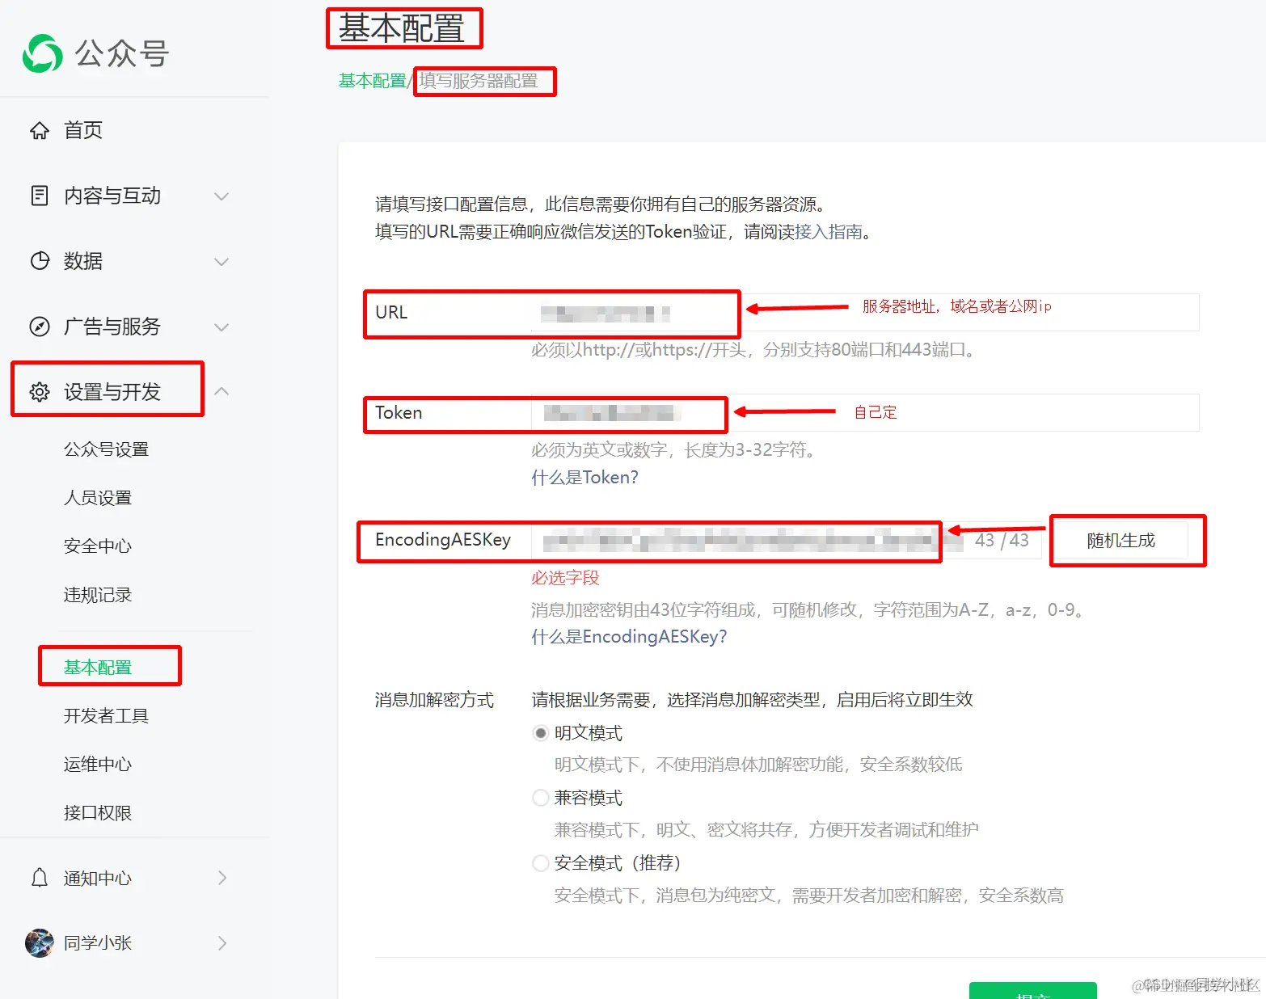Open the 接入指南 link

(829, 232)
